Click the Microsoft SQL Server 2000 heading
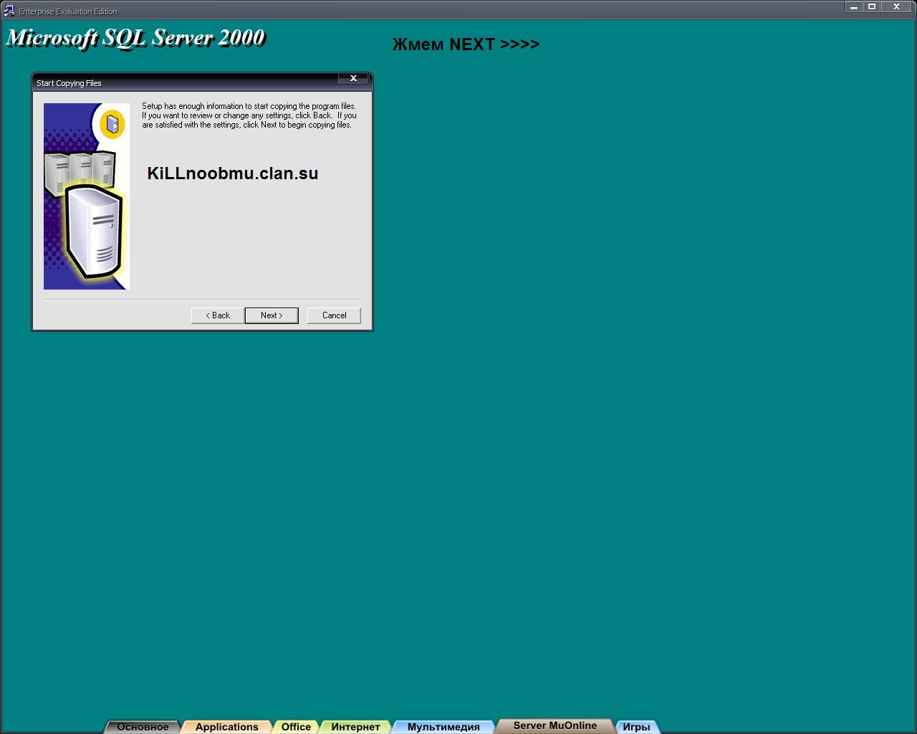 (135, 37)
